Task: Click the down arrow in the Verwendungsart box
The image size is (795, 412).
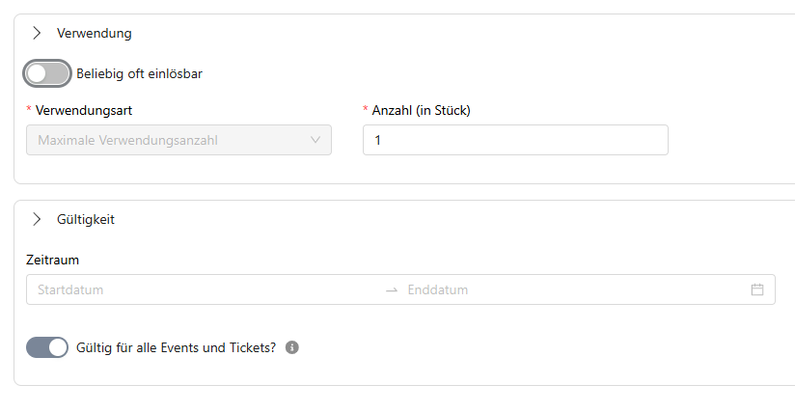Action: 315,140
